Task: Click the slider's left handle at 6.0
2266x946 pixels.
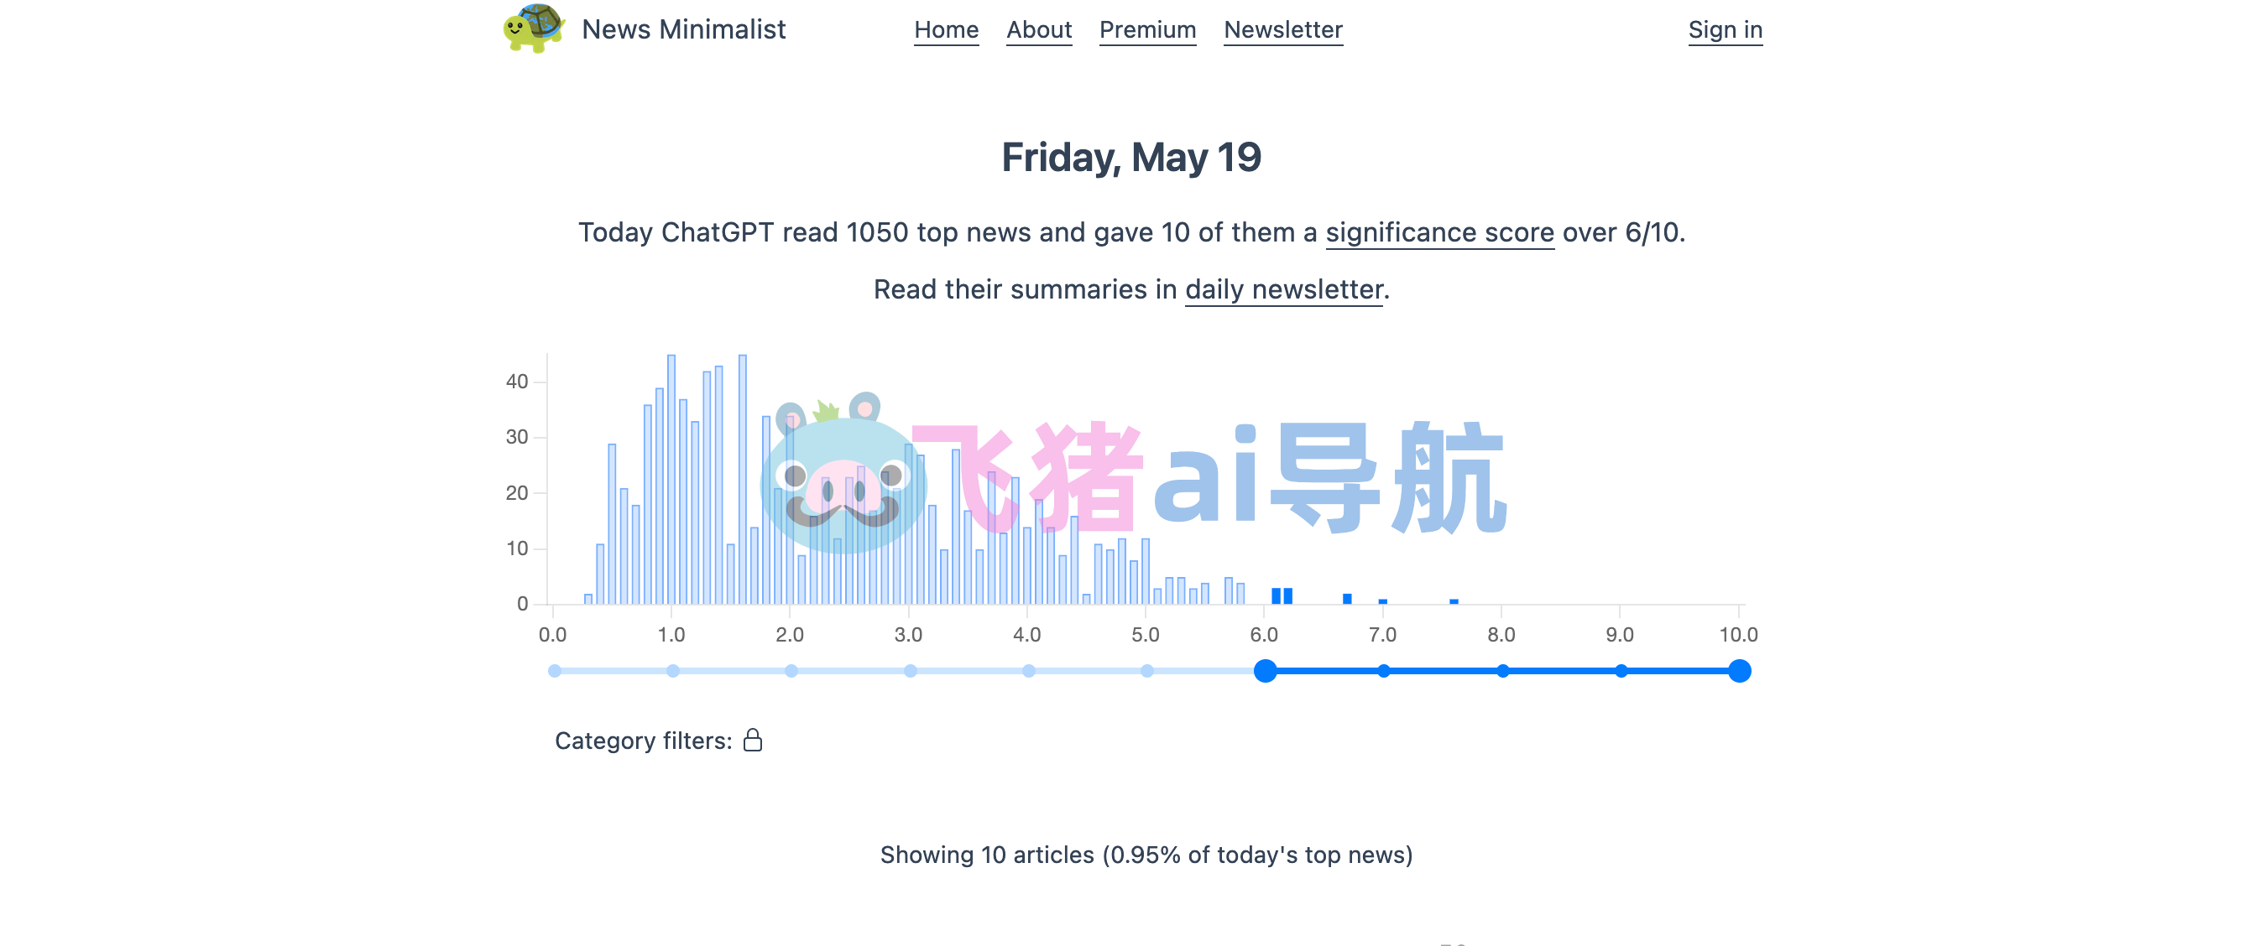Action: [1265, 671]
